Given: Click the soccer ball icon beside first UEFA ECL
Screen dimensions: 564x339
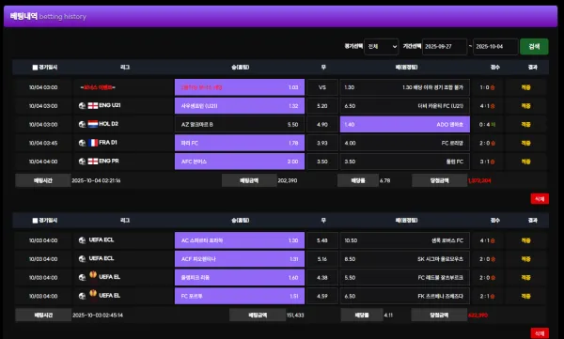Looking at the screenshot, I should tap(82, 240).
